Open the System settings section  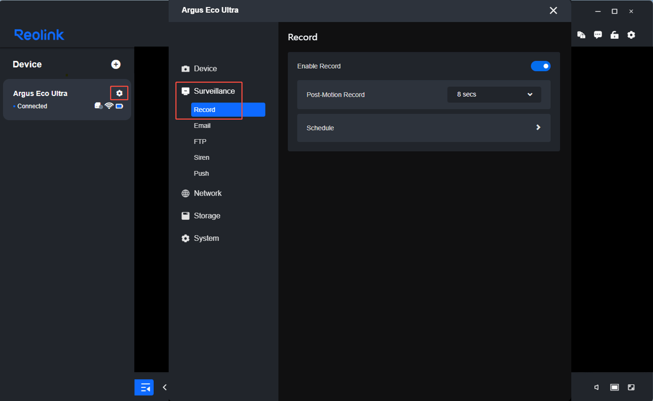pos(206,239)
